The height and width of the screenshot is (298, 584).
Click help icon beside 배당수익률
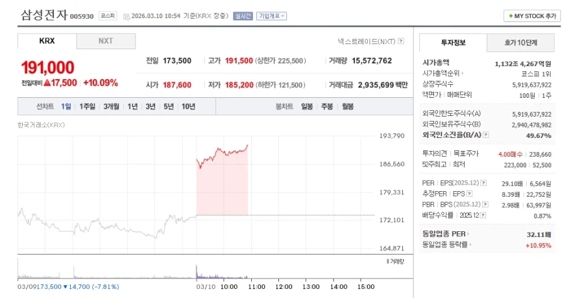click(483, 214)
